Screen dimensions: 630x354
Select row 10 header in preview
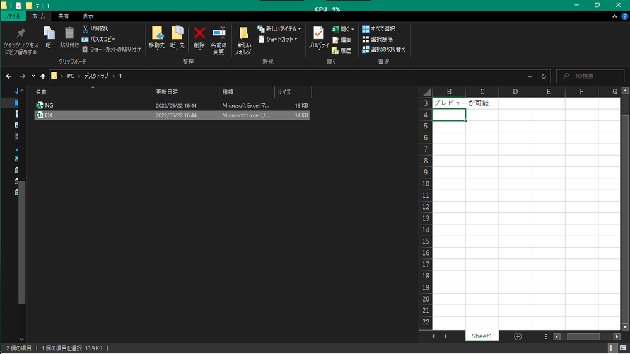point(426,184)
